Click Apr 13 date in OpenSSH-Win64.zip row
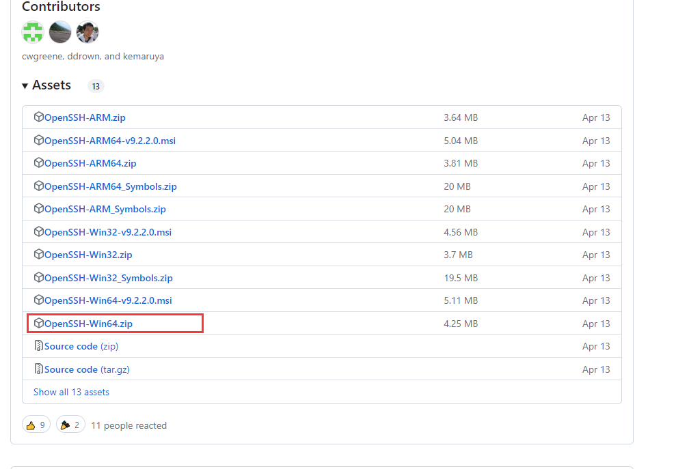The height and width of the screenshot is (469, 689). tap(596, 324)
